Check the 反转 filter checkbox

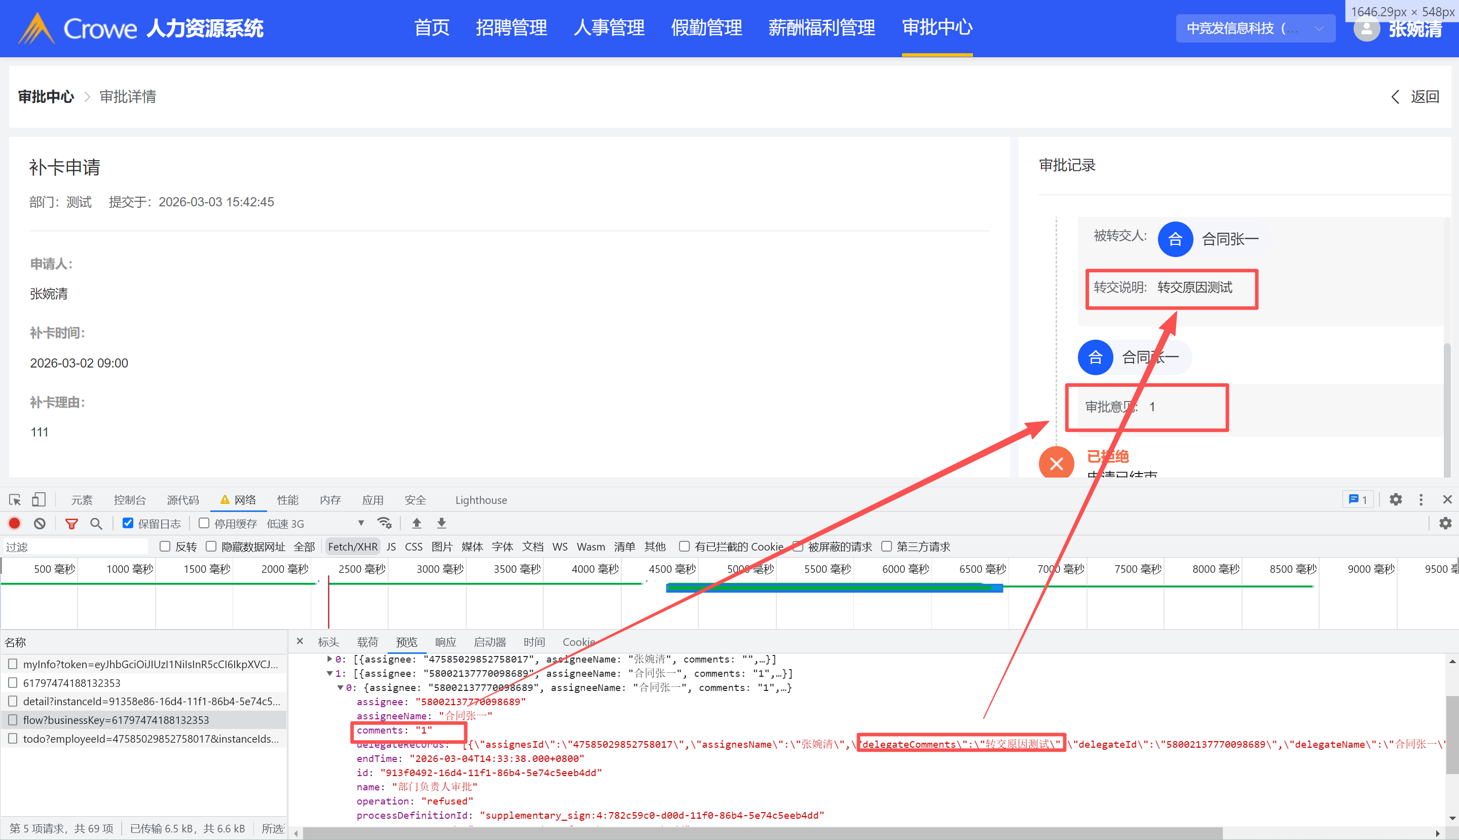pyautogui.click(x=165, y=546)
